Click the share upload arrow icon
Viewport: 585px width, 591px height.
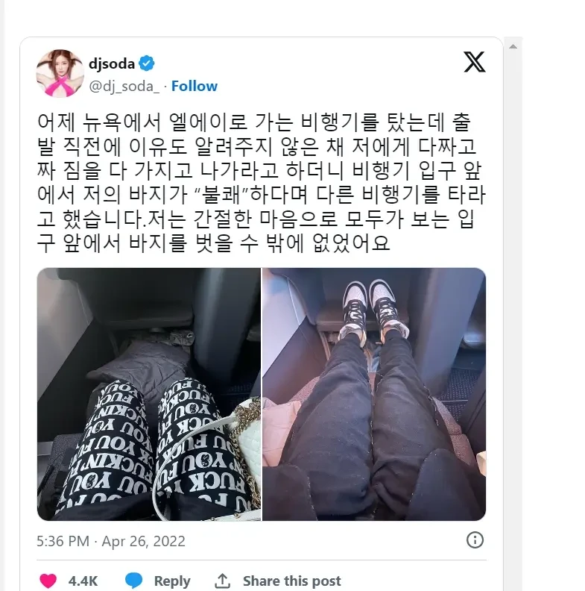click(223, 581)
